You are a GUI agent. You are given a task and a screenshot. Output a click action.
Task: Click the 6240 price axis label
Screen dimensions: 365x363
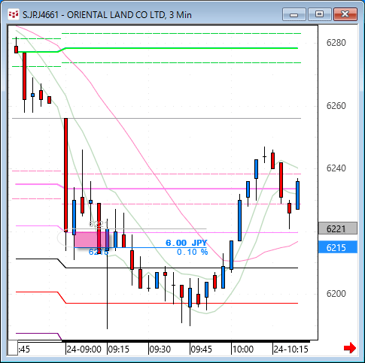[336, 168]
